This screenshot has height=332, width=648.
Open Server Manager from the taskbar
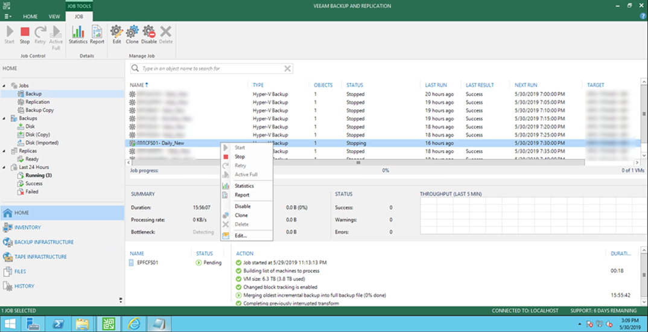tap(32, 324)
